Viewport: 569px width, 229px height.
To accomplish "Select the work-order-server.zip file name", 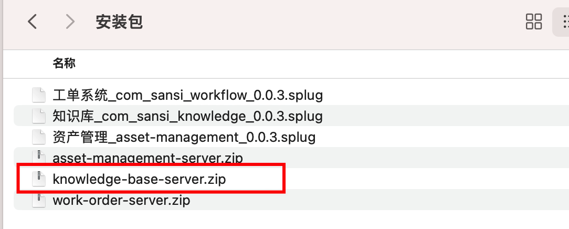I will click(121, 200).
